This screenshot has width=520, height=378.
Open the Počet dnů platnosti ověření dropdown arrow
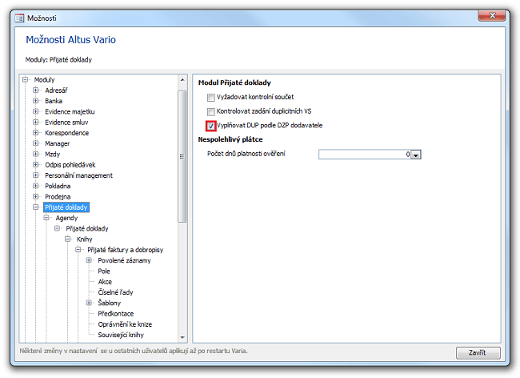point(416,155)
